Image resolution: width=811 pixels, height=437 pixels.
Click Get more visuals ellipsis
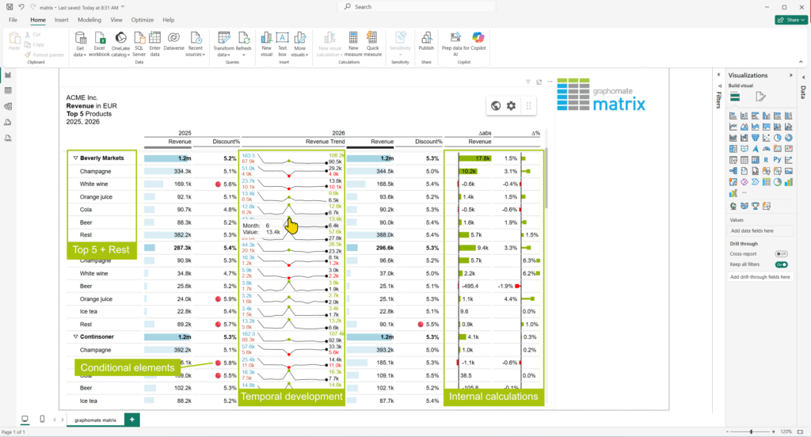pyautogui.click(x=744, y=193)
